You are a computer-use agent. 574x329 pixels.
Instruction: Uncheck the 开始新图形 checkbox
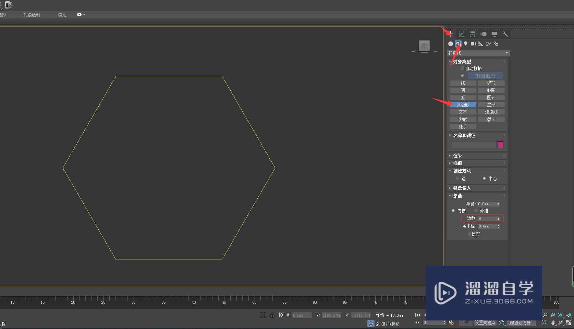pos(463,76)
